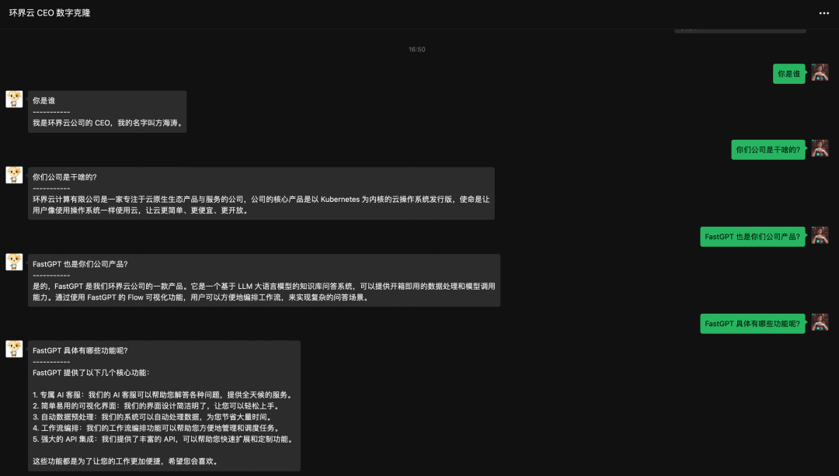Click the bot avatar beside the Kubernetes reply
The image size is (839, 476).
14,175
